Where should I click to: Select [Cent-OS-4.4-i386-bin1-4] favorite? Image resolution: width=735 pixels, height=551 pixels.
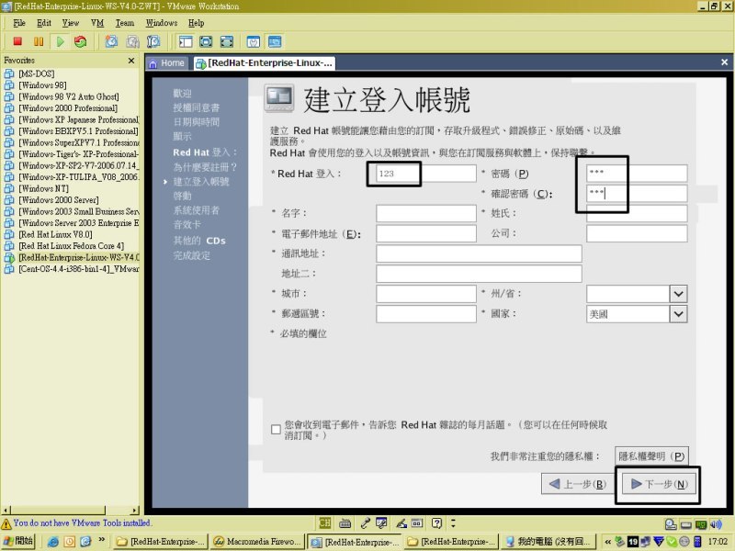click(72, 269)
